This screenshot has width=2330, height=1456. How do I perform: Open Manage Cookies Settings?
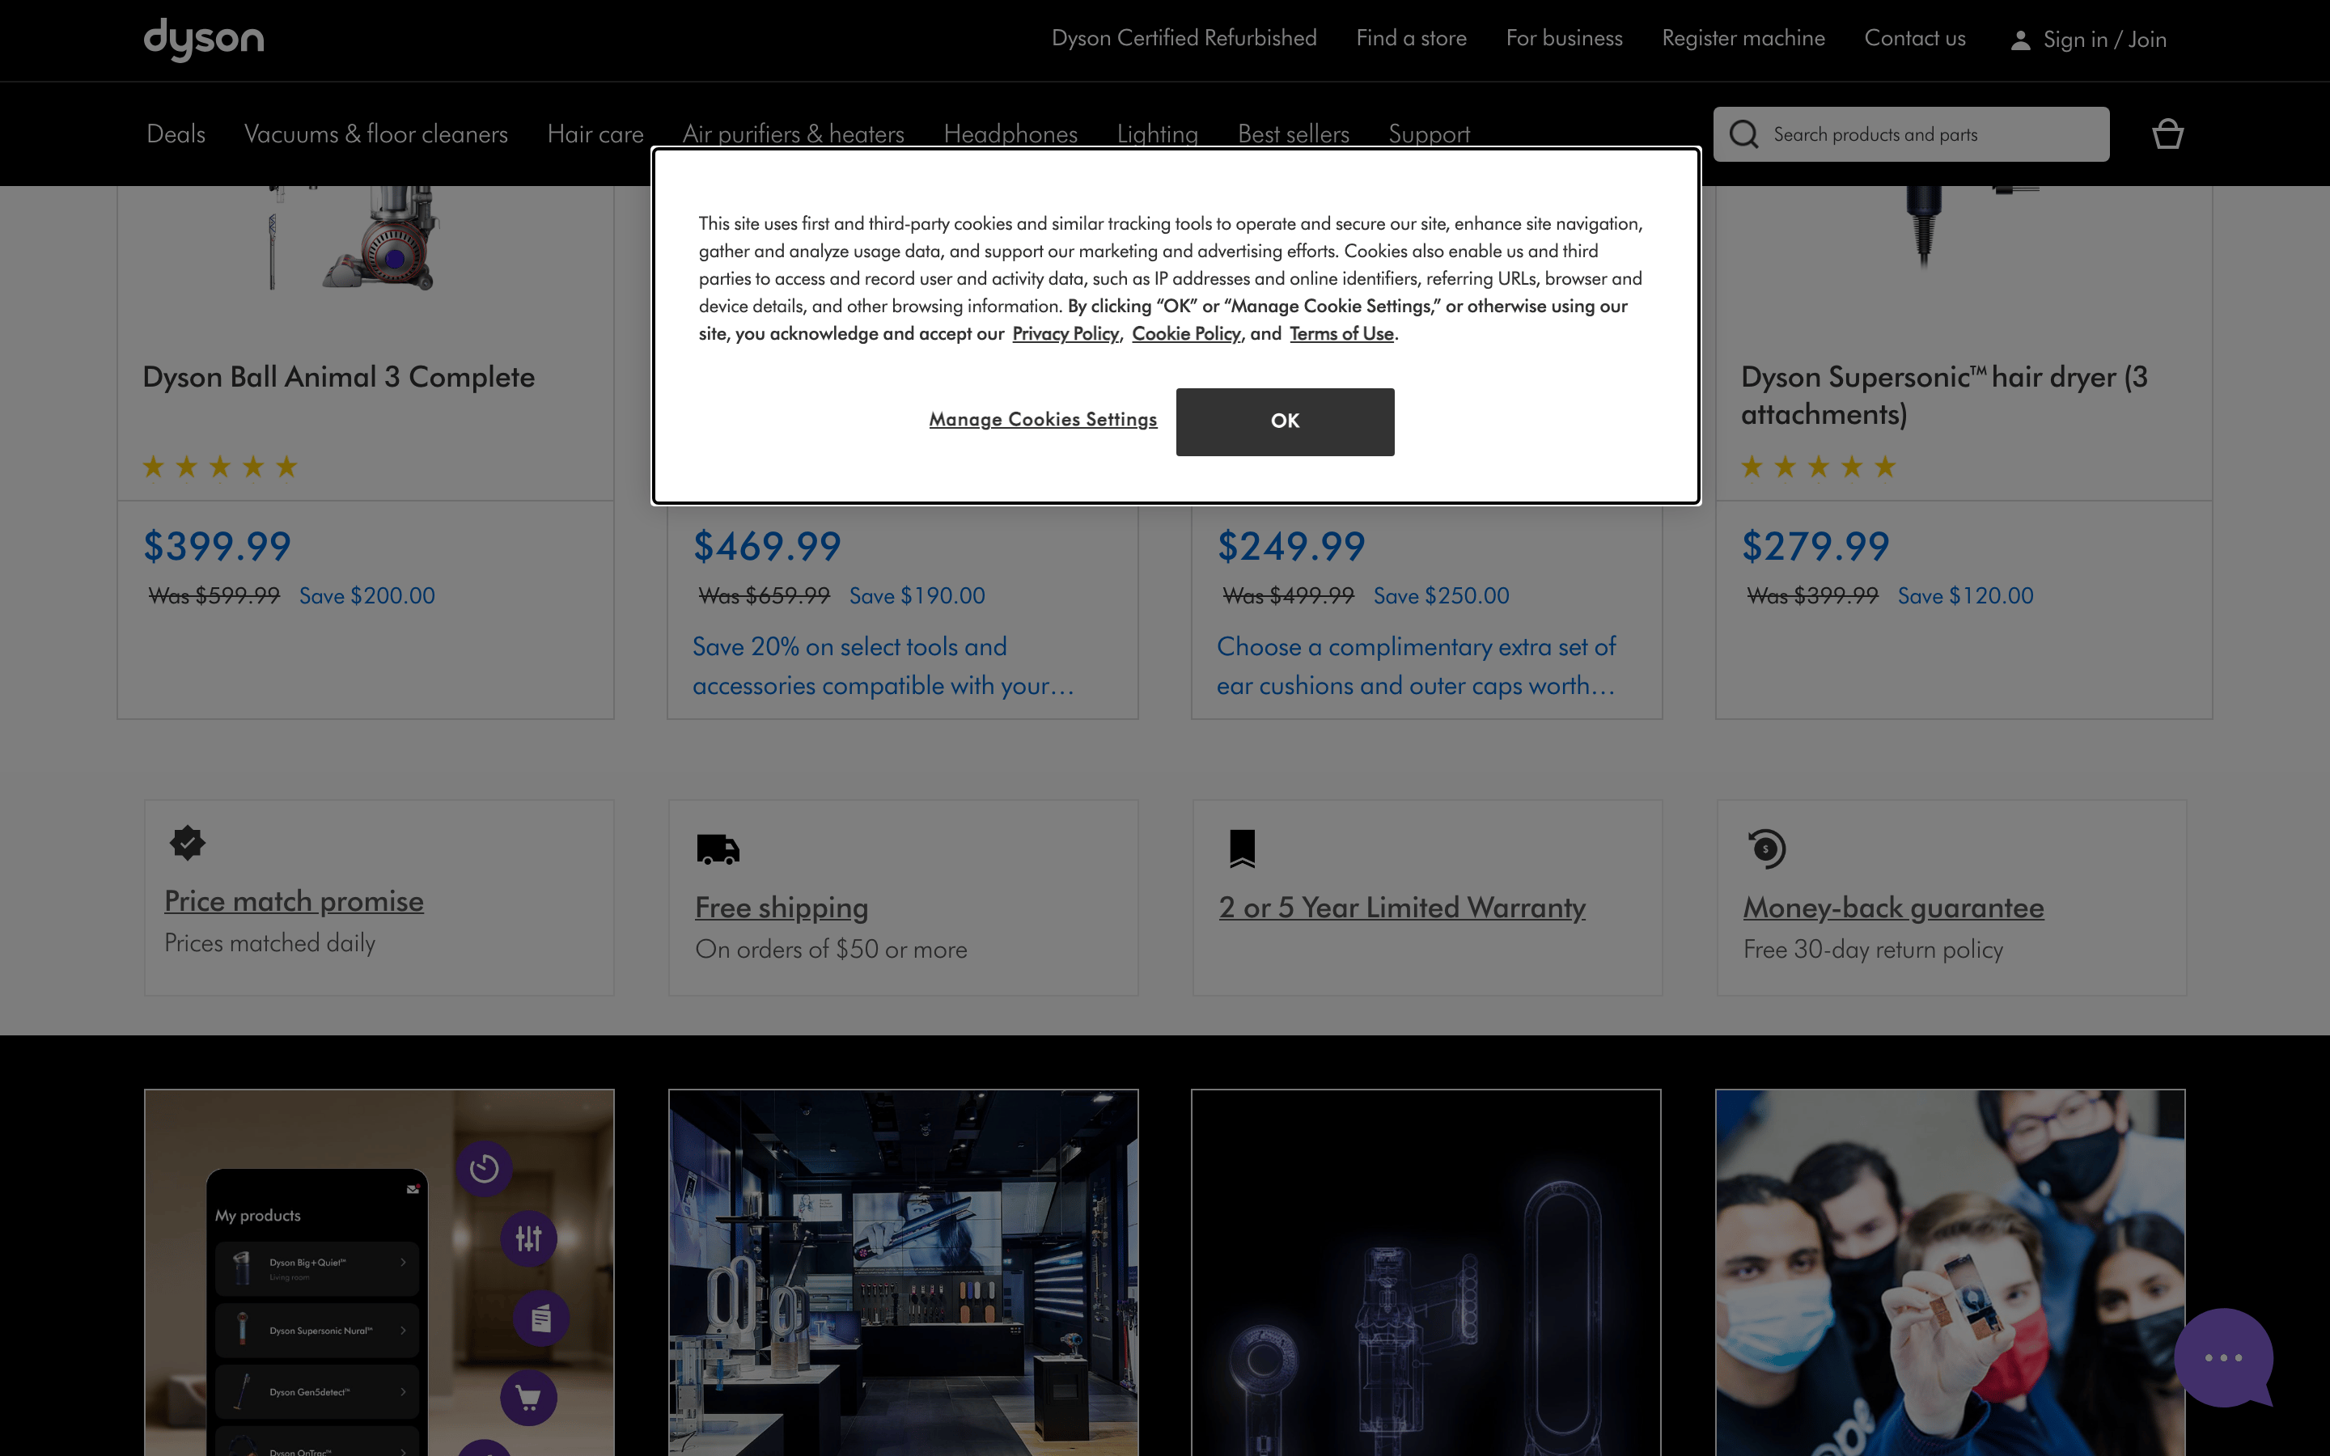1043,420
